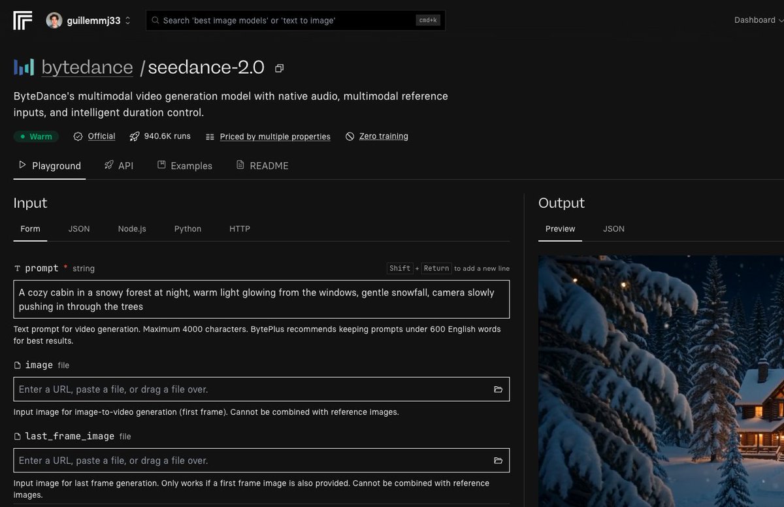The image size is (784, 507).
Task: Select the HTTP input tab
Action: pos(240,229)
